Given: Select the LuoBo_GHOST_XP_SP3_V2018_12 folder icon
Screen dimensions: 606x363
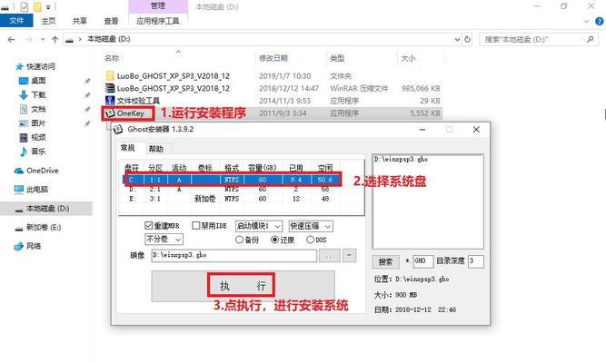Looking at the screenshot, I should 110,75.
